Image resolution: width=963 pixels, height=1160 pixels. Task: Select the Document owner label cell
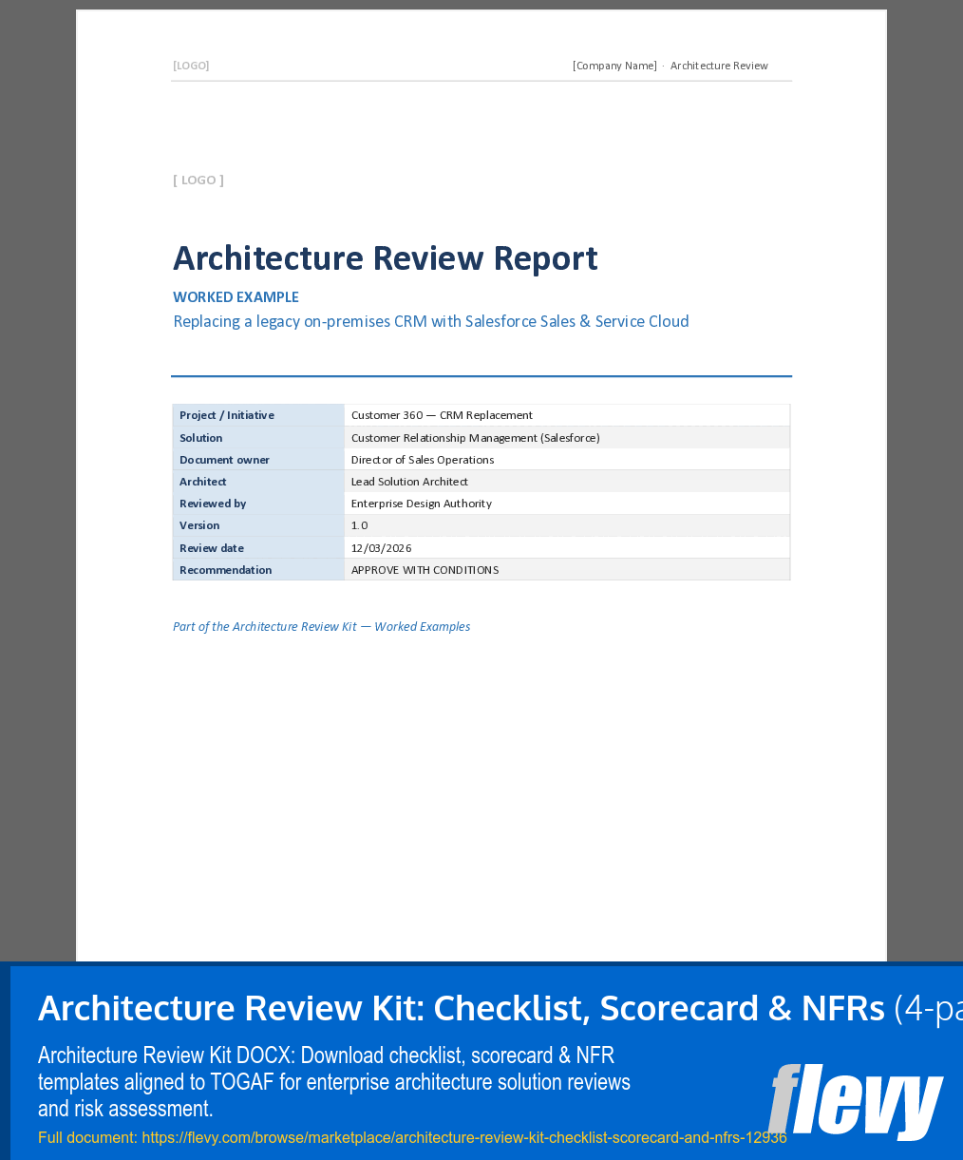pos(258,460)
